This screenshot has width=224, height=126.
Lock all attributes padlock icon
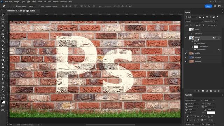[x=203, y=25]
